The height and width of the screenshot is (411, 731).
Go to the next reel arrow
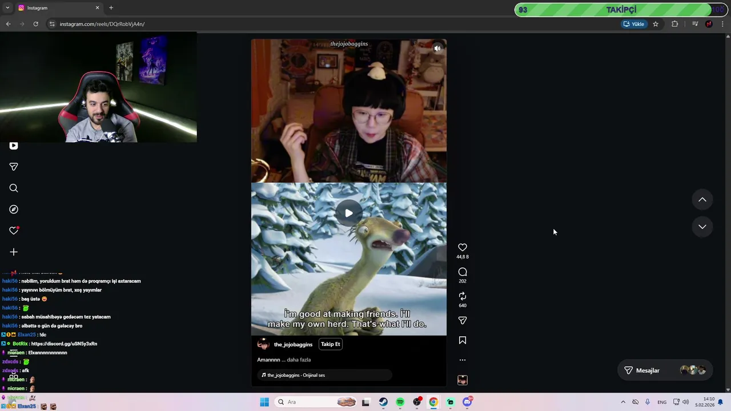point(702,227)
